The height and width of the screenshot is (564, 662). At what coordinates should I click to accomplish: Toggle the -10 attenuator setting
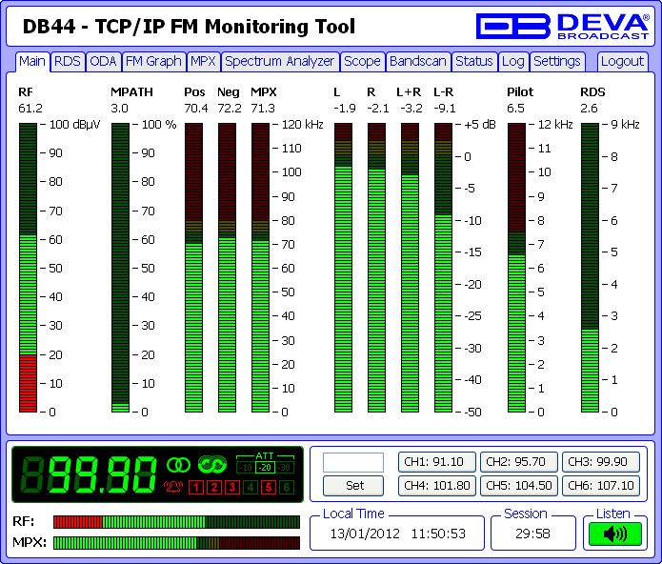pos(246,467)
